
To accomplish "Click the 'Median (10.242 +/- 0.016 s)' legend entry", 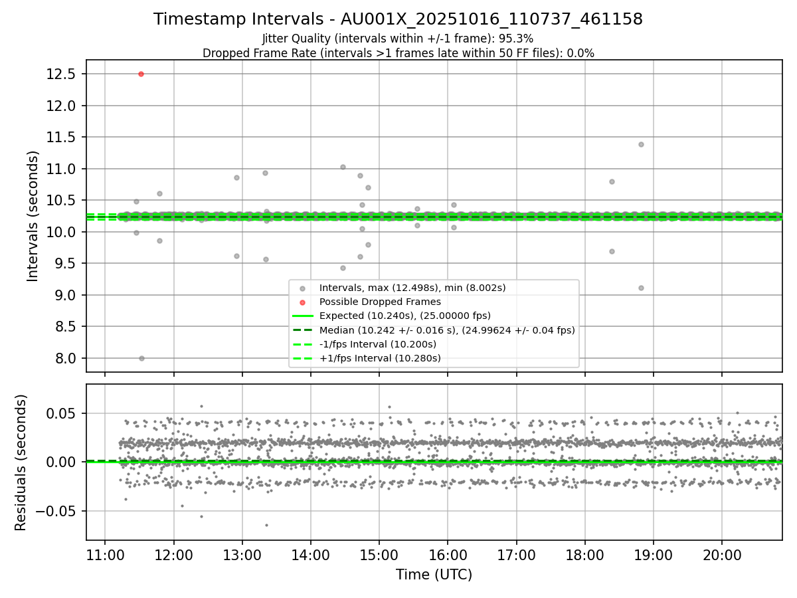I will click(x=447, y=330).
